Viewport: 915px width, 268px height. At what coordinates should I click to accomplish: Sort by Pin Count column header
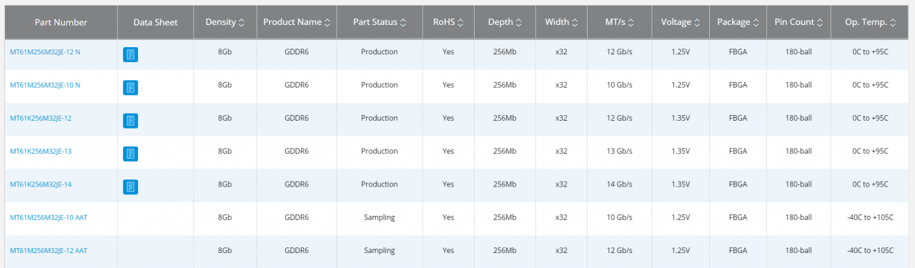click(x=798, y=22)
